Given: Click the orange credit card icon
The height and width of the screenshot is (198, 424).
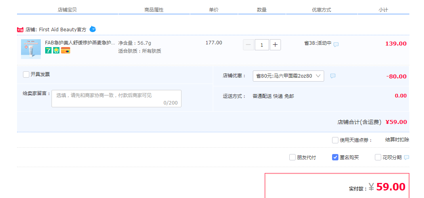Looking at the screenshot, I should click(x=65, y=50).
